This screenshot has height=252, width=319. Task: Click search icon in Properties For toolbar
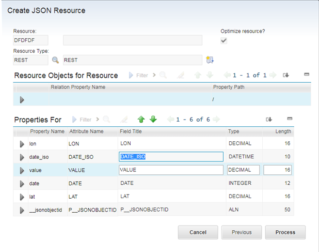(106, 120)
